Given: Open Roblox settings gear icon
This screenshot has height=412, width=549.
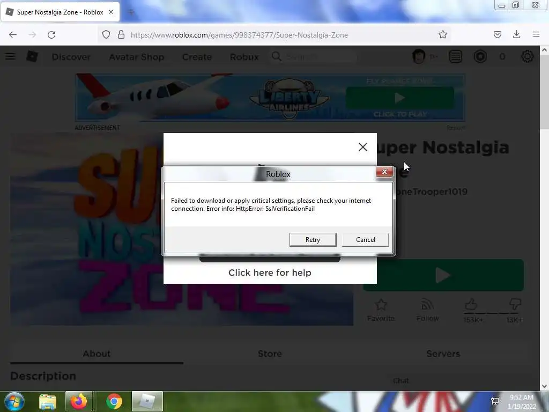Looking at the screenshot, I should click(528, 56).
